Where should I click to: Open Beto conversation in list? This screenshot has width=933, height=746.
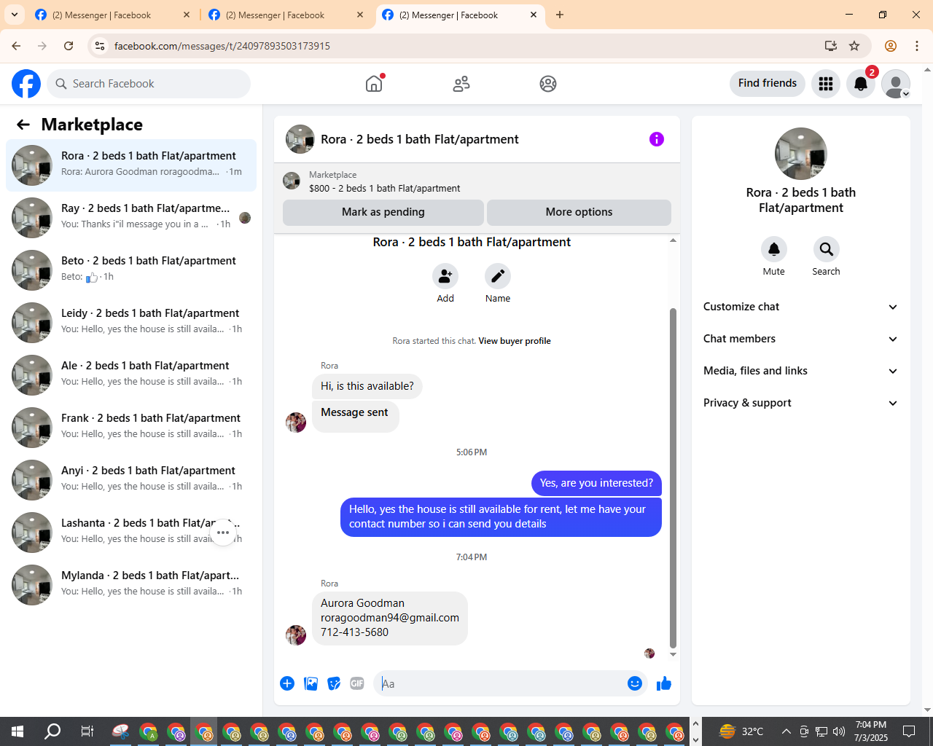(131, 270)
